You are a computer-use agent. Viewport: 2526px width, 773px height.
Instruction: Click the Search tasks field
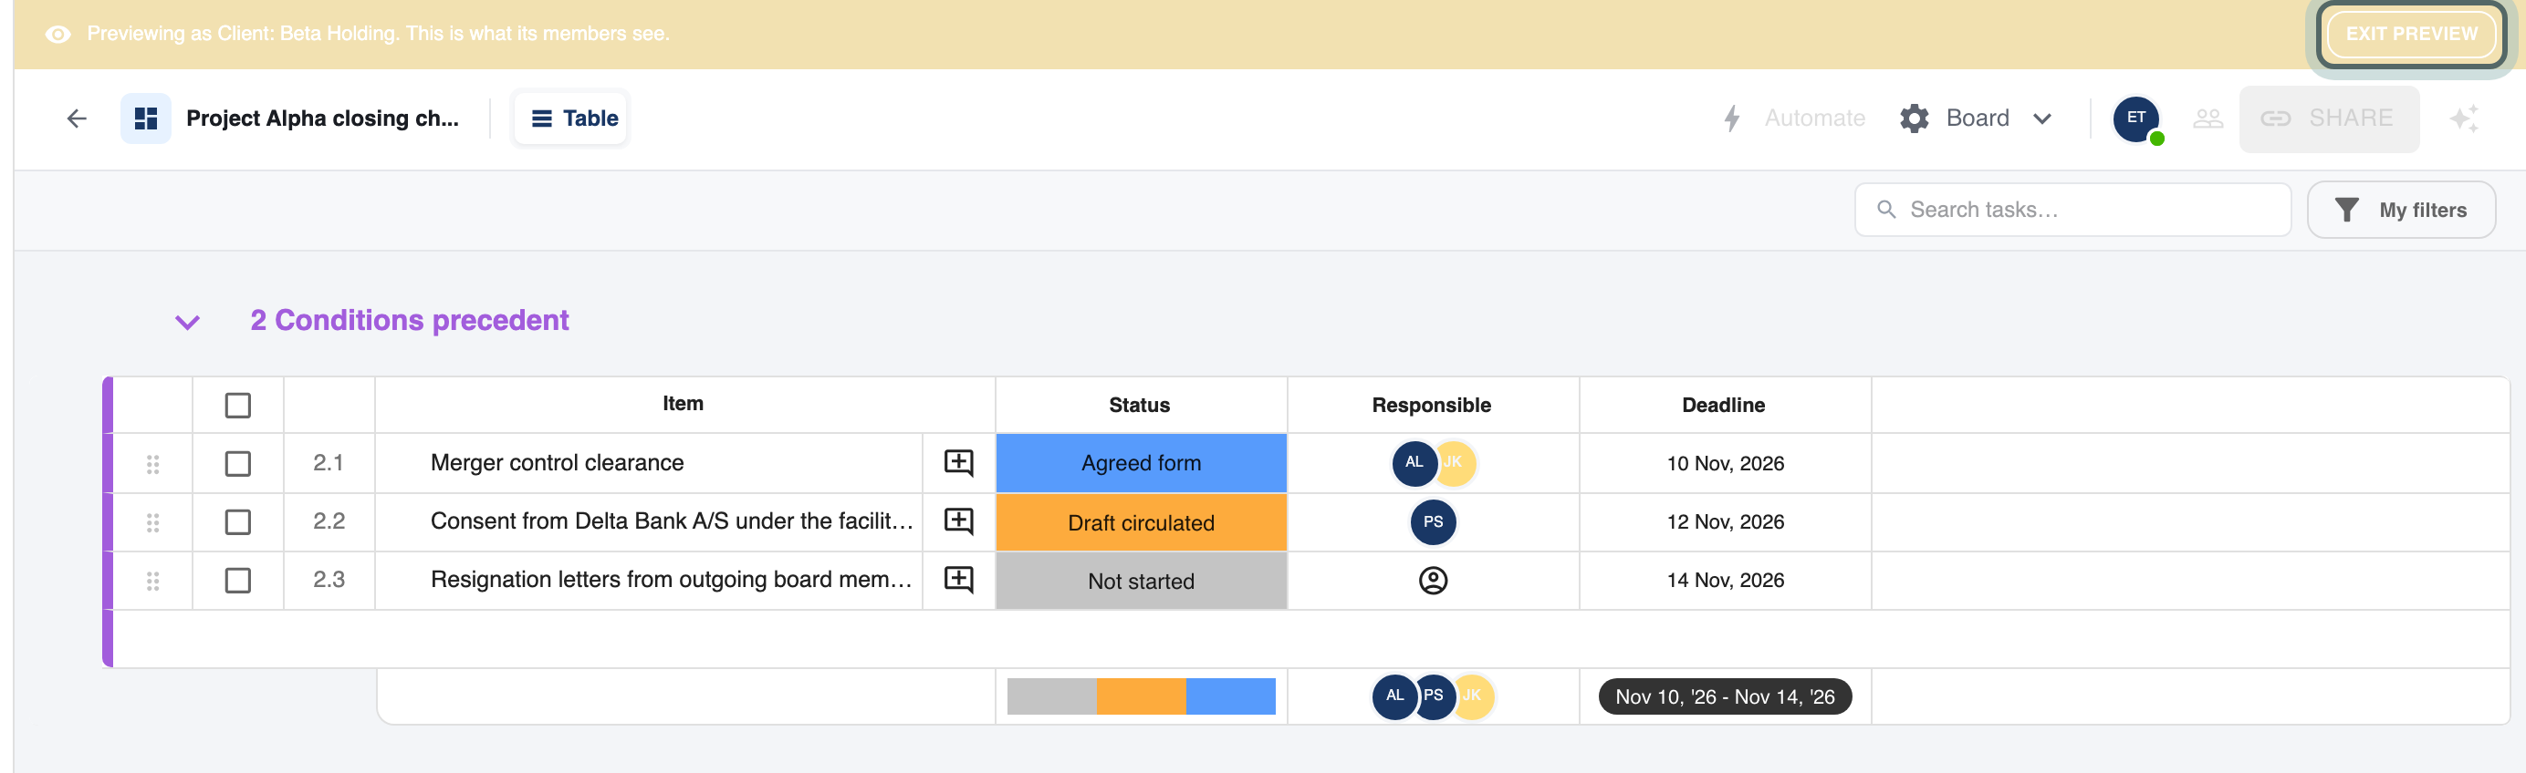click(x=2072, y=210)
